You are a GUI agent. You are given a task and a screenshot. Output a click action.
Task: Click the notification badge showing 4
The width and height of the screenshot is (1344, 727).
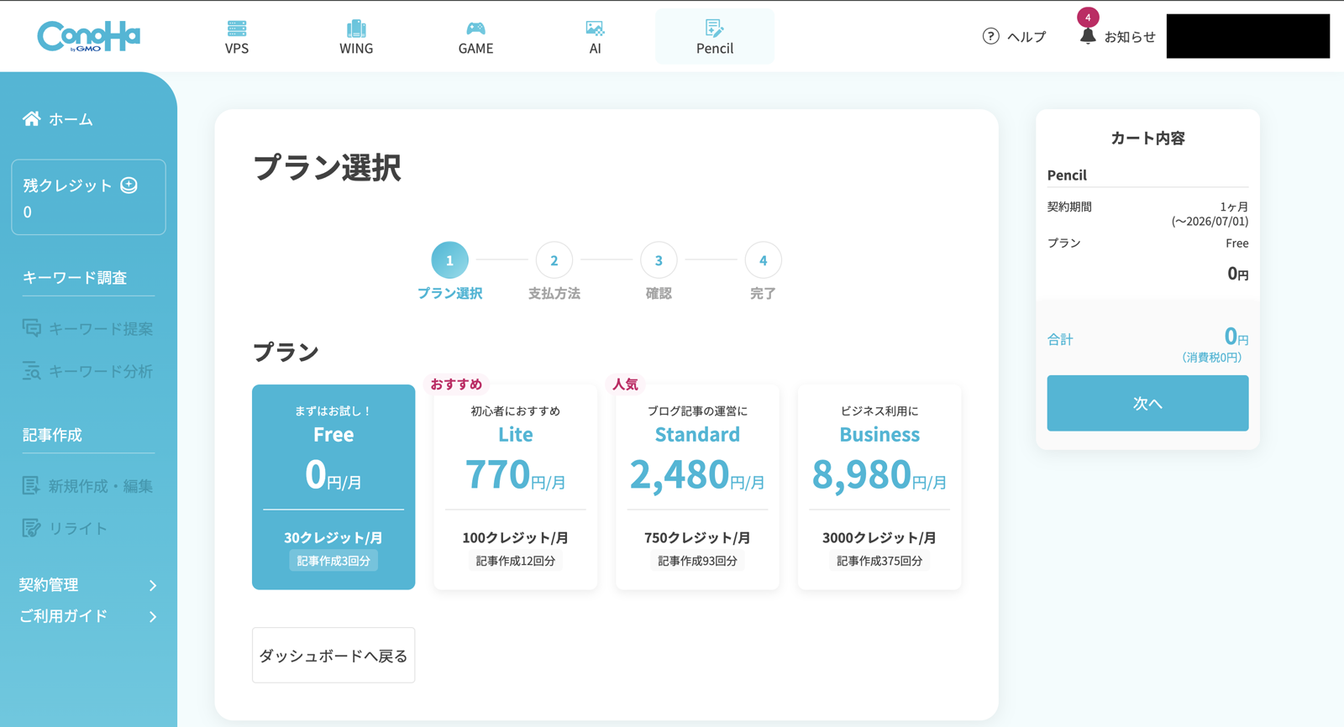pos(1088,17)
